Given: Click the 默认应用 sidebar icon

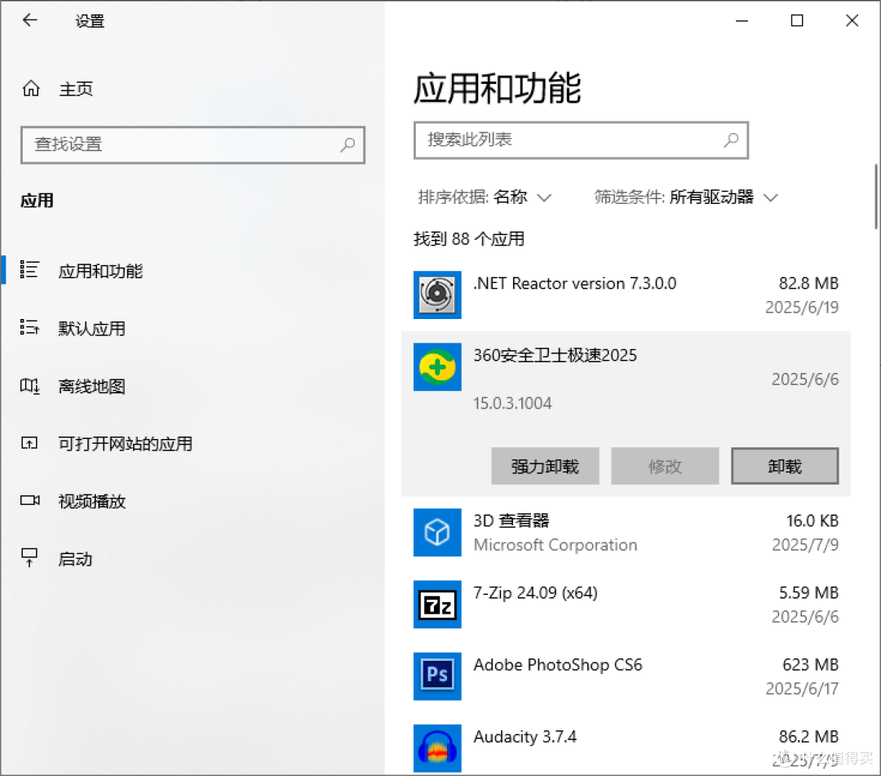Looking at the screenshot, I should click(29, 327).
